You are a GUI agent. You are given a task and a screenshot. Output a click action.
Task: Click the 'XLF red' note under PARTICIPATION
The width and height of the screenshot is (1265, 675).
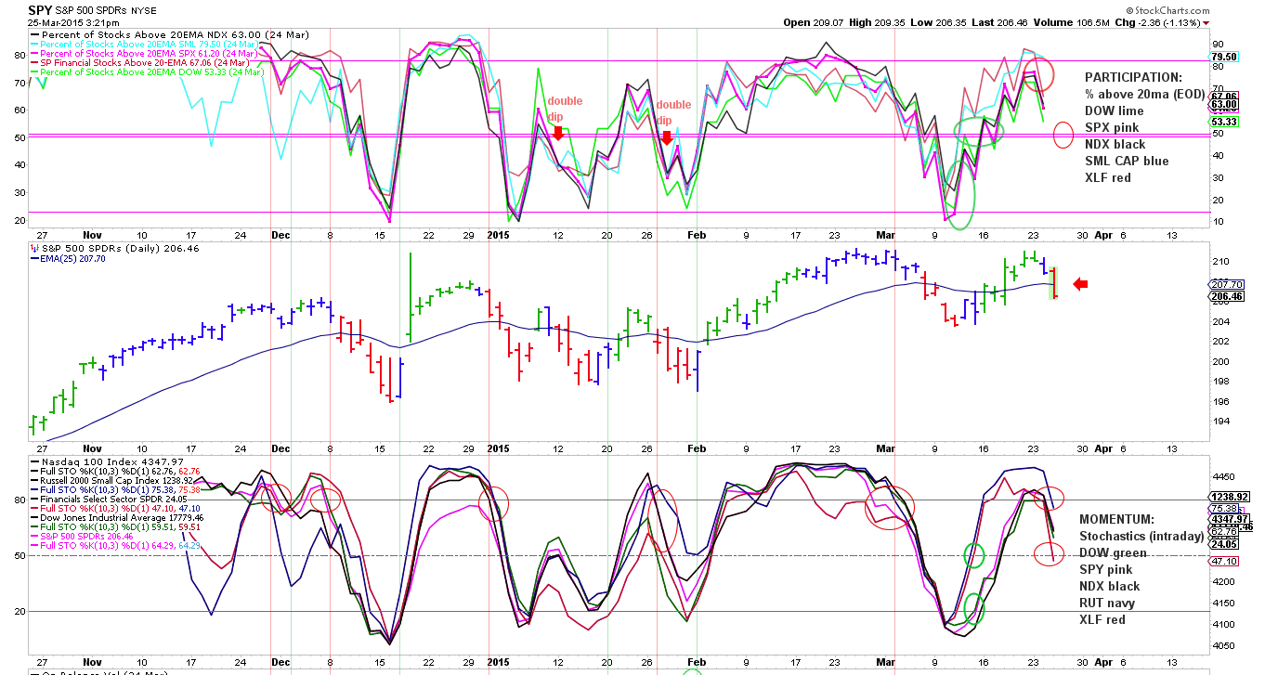pyautogui.click(x=1108, y=177)
